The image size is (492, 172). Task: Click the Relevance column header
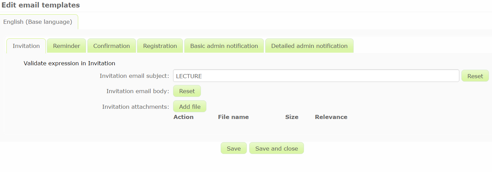331,117
